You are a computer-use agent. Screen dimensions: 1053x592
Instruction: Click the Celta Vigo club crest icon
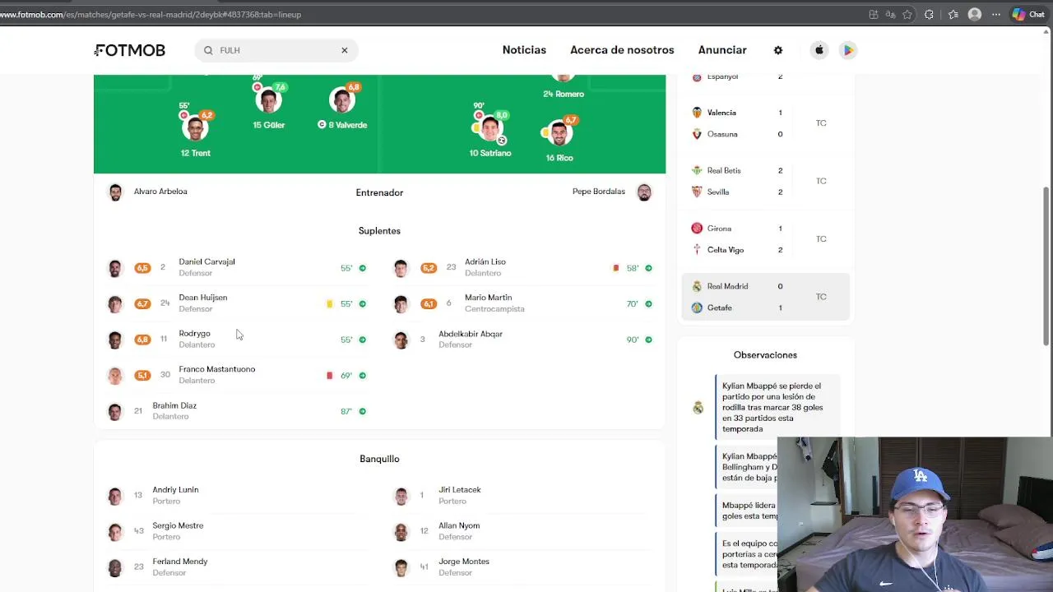pyautogui.click(x=697, y=250)
